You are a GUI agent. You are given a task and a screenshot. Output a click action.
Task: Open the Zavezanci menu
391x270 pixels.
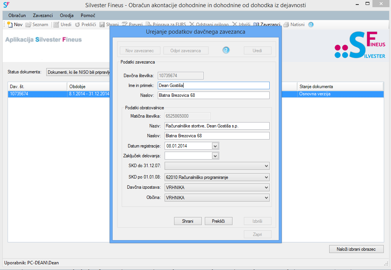[x=43, y=16]
